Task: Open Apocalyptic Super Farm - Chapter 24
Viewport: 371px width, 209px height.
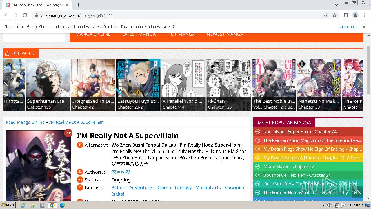Action: (300, 132)
